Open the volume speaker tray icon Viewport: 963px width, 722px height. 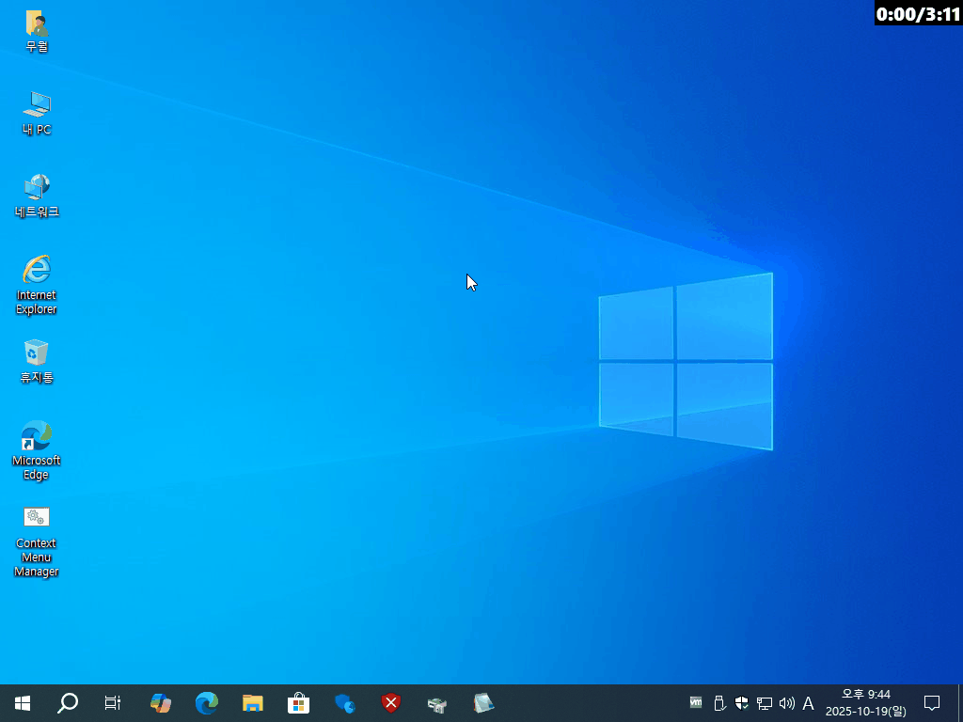click(786, 703)
